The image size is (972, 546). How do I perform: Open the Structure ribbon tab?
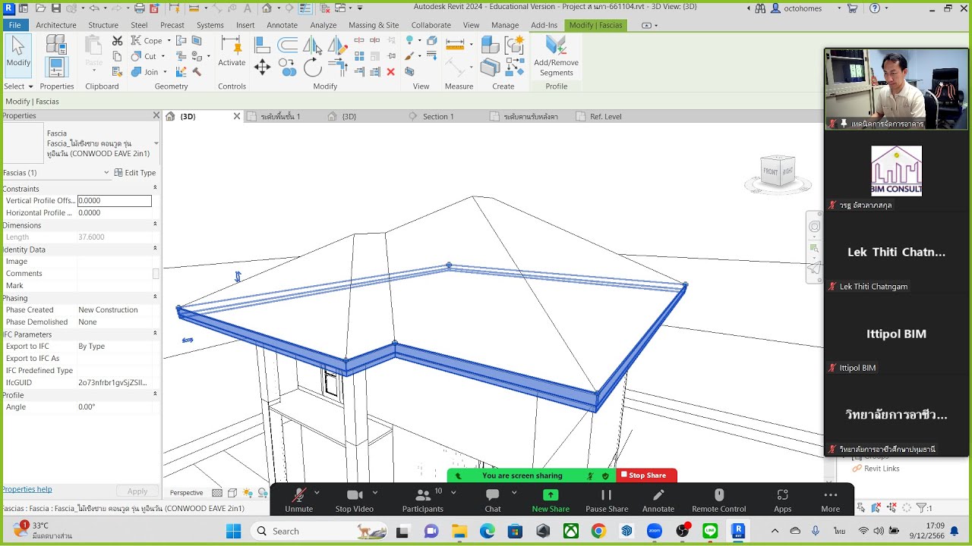coord(103,25)
